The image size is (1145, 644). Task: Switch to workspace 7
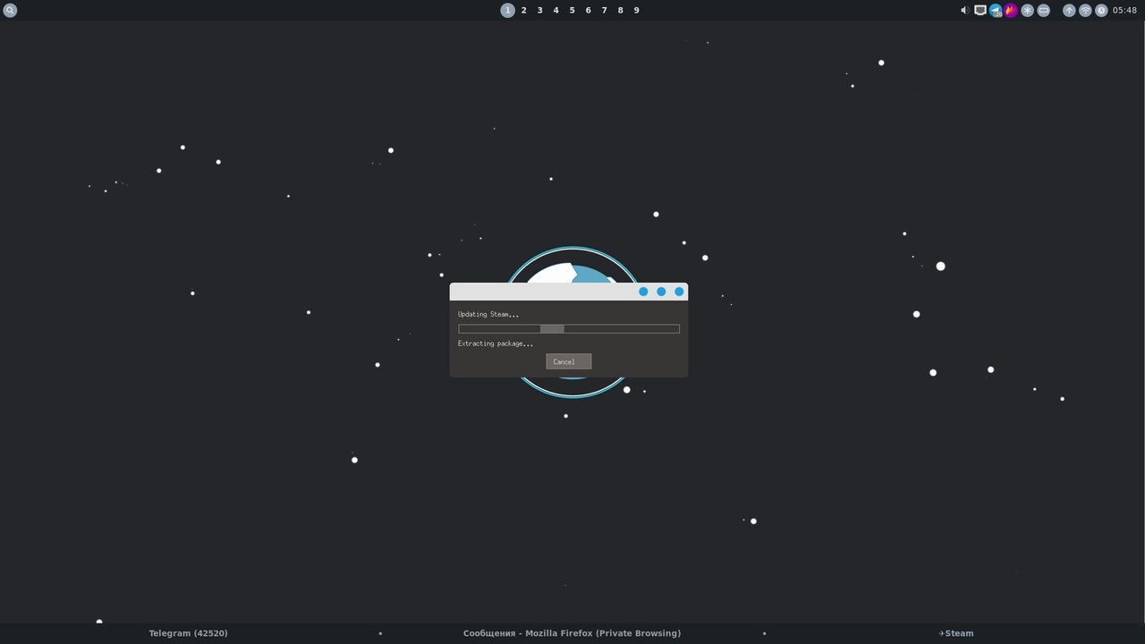click(x=605, y=11)
